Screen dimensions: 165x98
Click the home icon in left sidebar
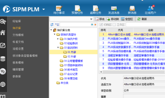[x=3, y=32]
